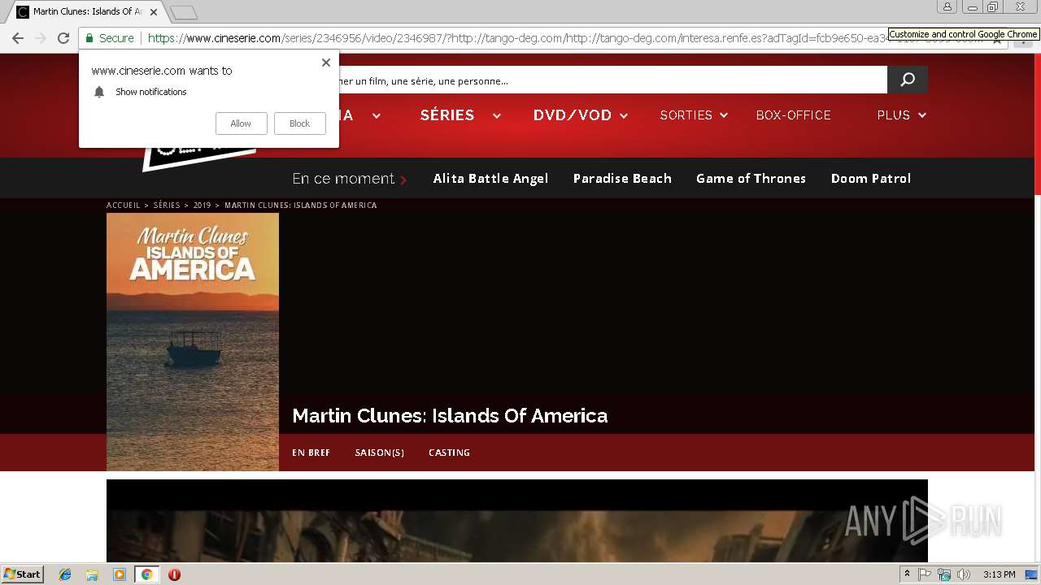The image size is (1041, 585).
Task: Click the Martin Clunes: Islands Of America title
Action: coord(450,416)
